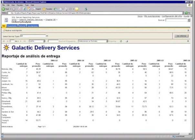Click the Buscar search go icon
195x140 pixels.
pos(189,20)
